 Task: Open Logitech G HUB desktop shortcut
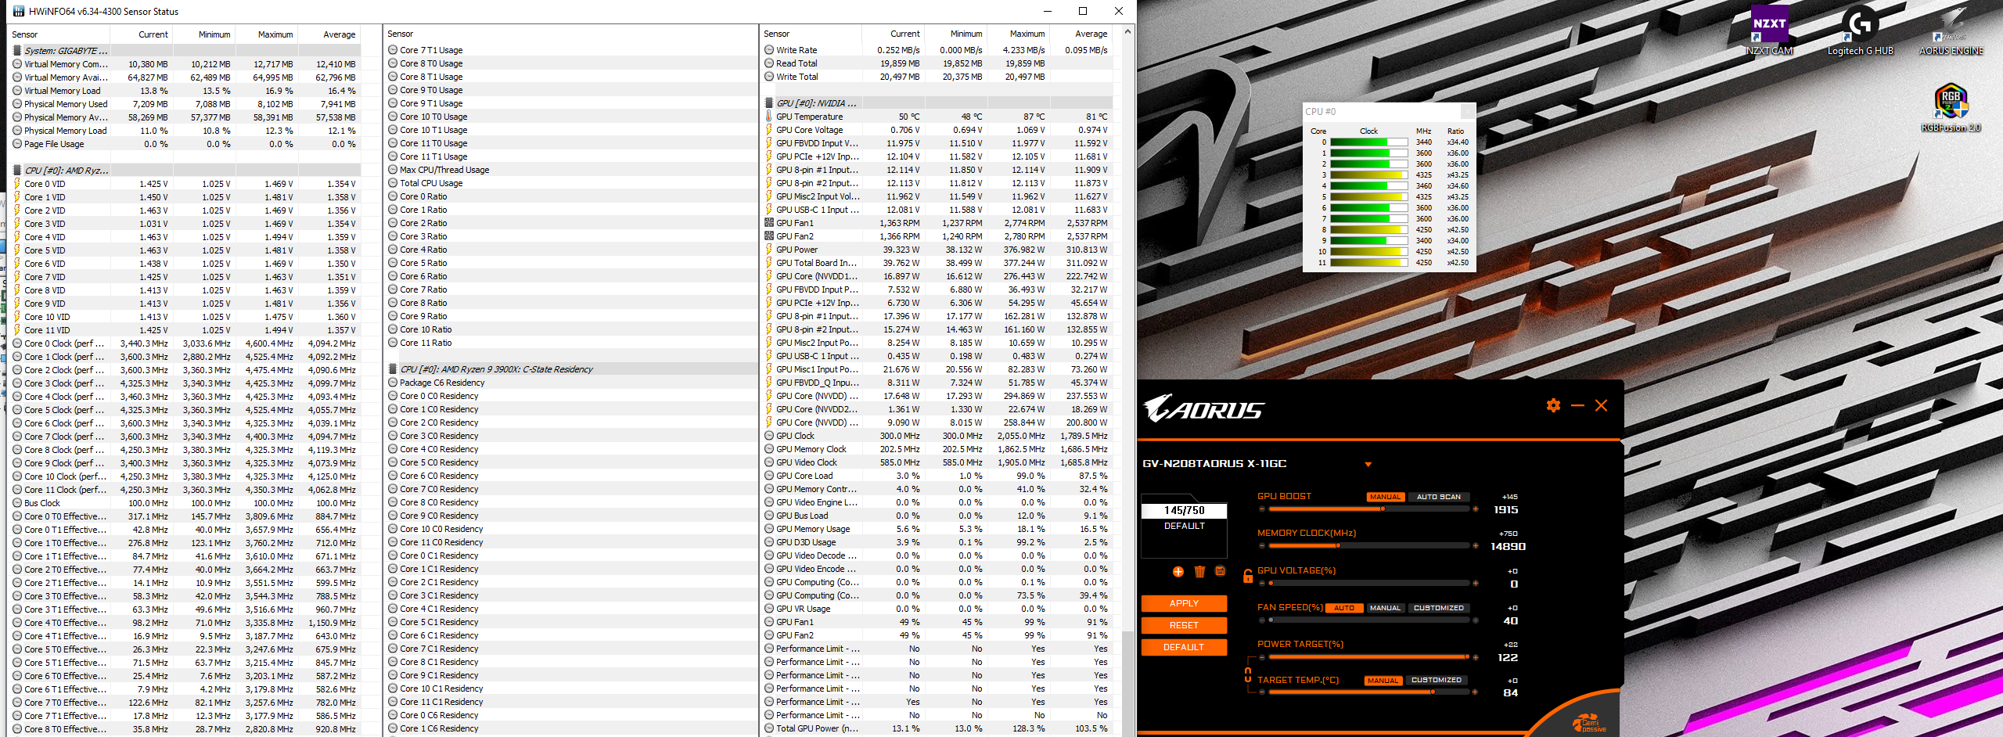pos(1861,31)
